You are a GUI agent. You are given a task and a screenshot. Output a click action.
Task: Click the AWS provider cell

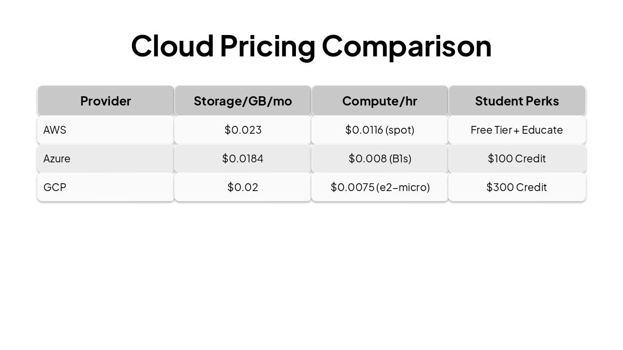coord(106,130)
